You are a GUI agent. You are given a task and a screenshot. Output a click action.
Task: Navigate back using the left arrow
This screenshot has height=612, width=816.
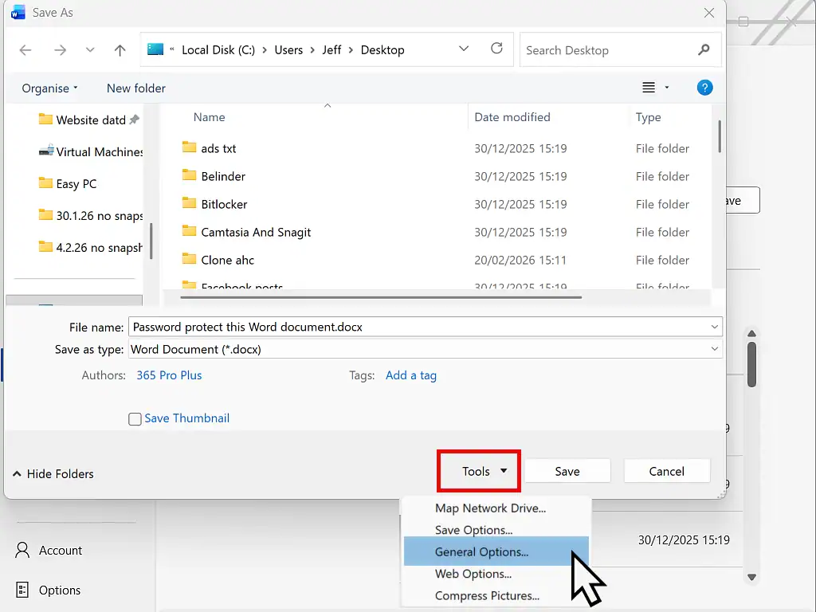coord(25,49)
